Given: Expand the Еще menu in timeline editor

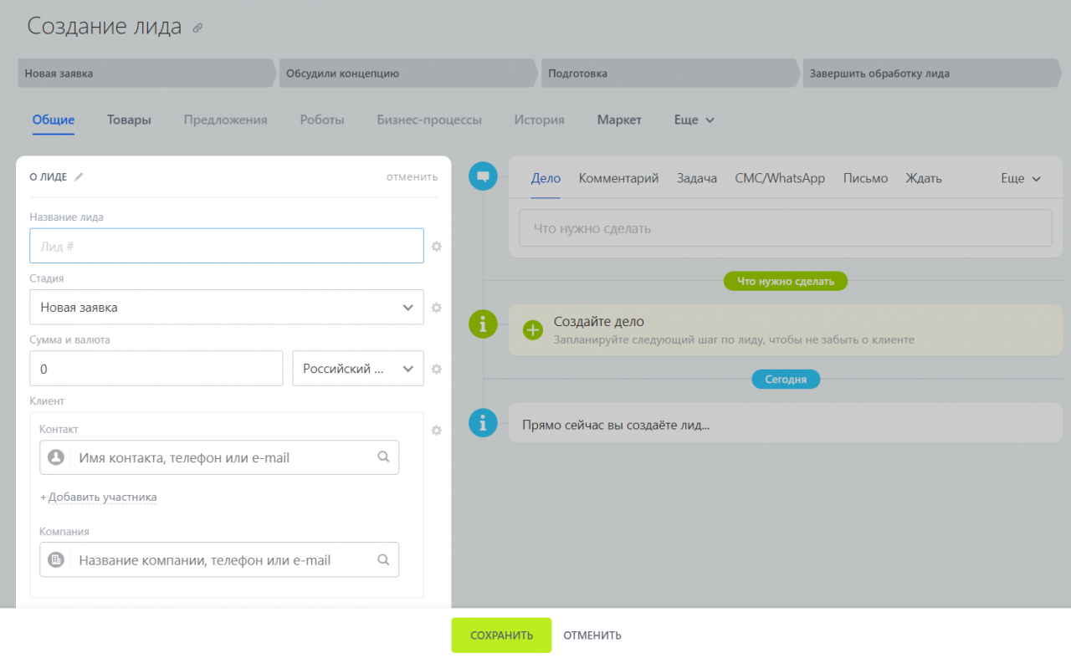Looking at the screenshot, I should click(1021, 178).
